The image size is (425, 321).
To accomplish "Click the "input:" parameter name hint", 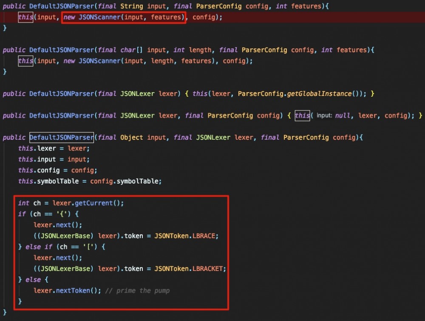I will [325, 115].
